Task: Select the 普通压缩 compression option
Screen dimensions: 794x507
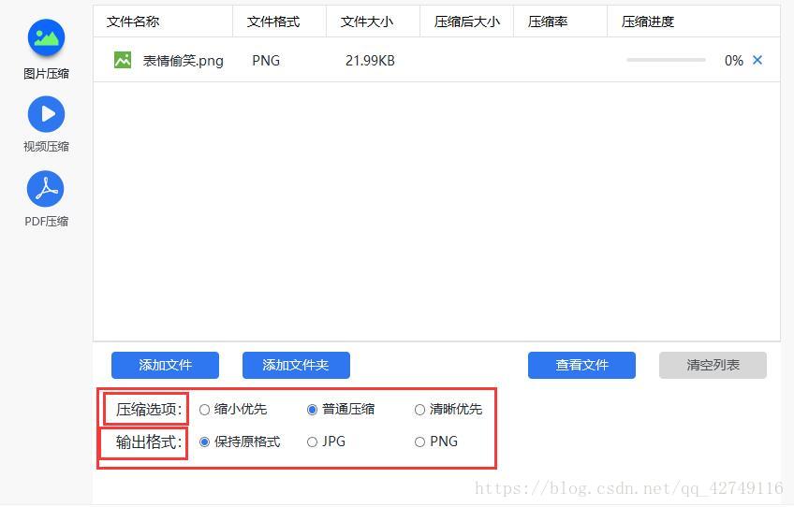Action: point(341,410)
